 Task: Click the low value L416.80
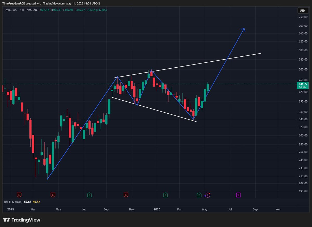68,10
